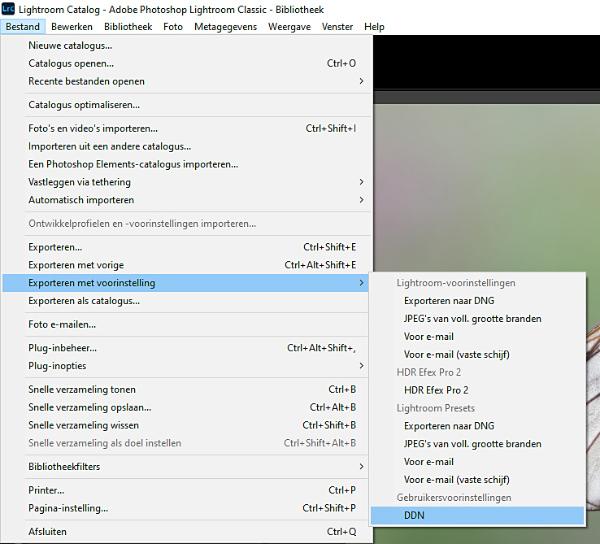Click Foto e-mailen menu entry
Image resolution: width=600 pixels, height=544 pixels.
tap(62, 324)
